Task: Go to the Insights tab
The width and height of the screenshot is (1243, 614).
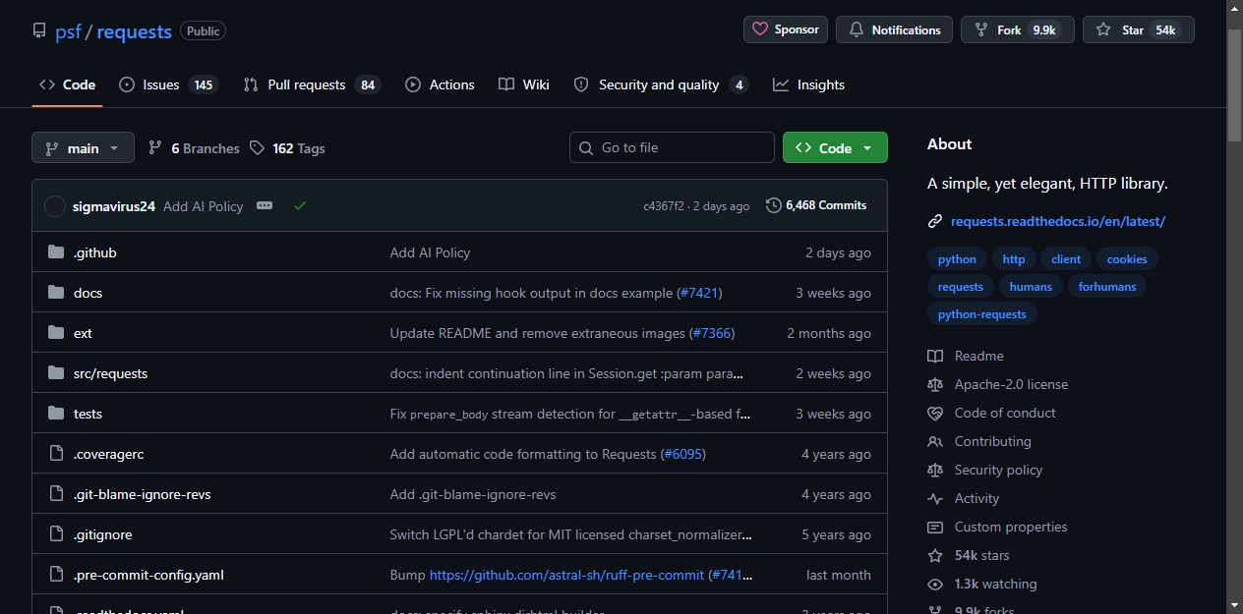Action: coord(809,84)
